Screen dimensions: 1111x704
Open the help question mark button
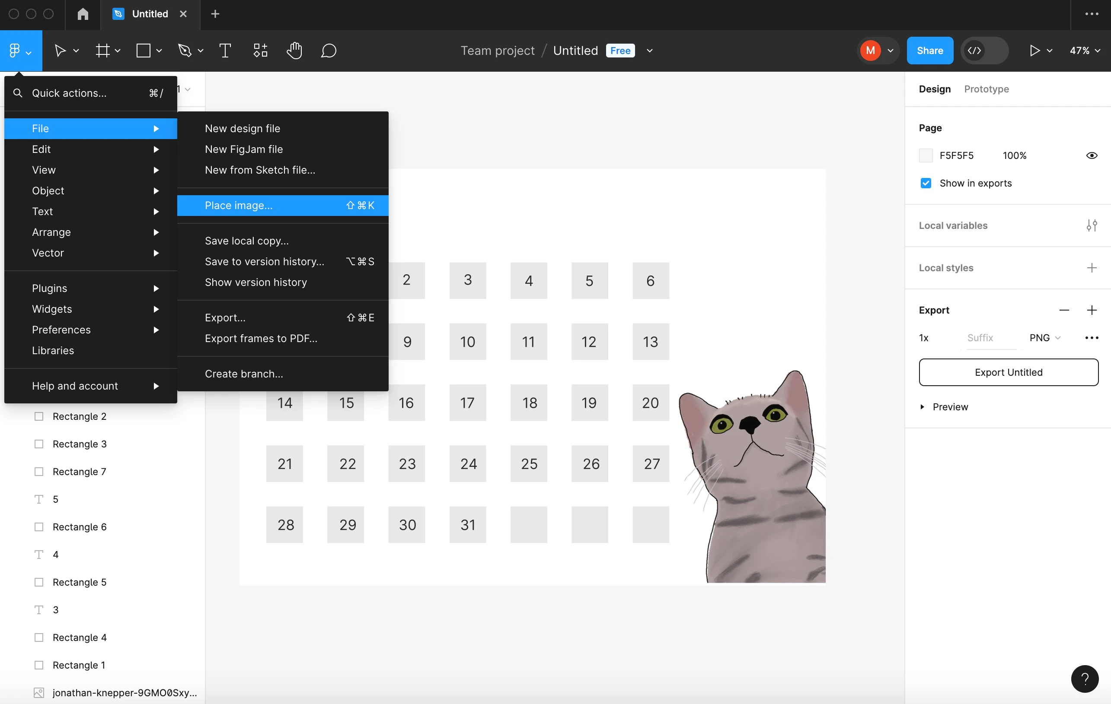(1085, 679)
